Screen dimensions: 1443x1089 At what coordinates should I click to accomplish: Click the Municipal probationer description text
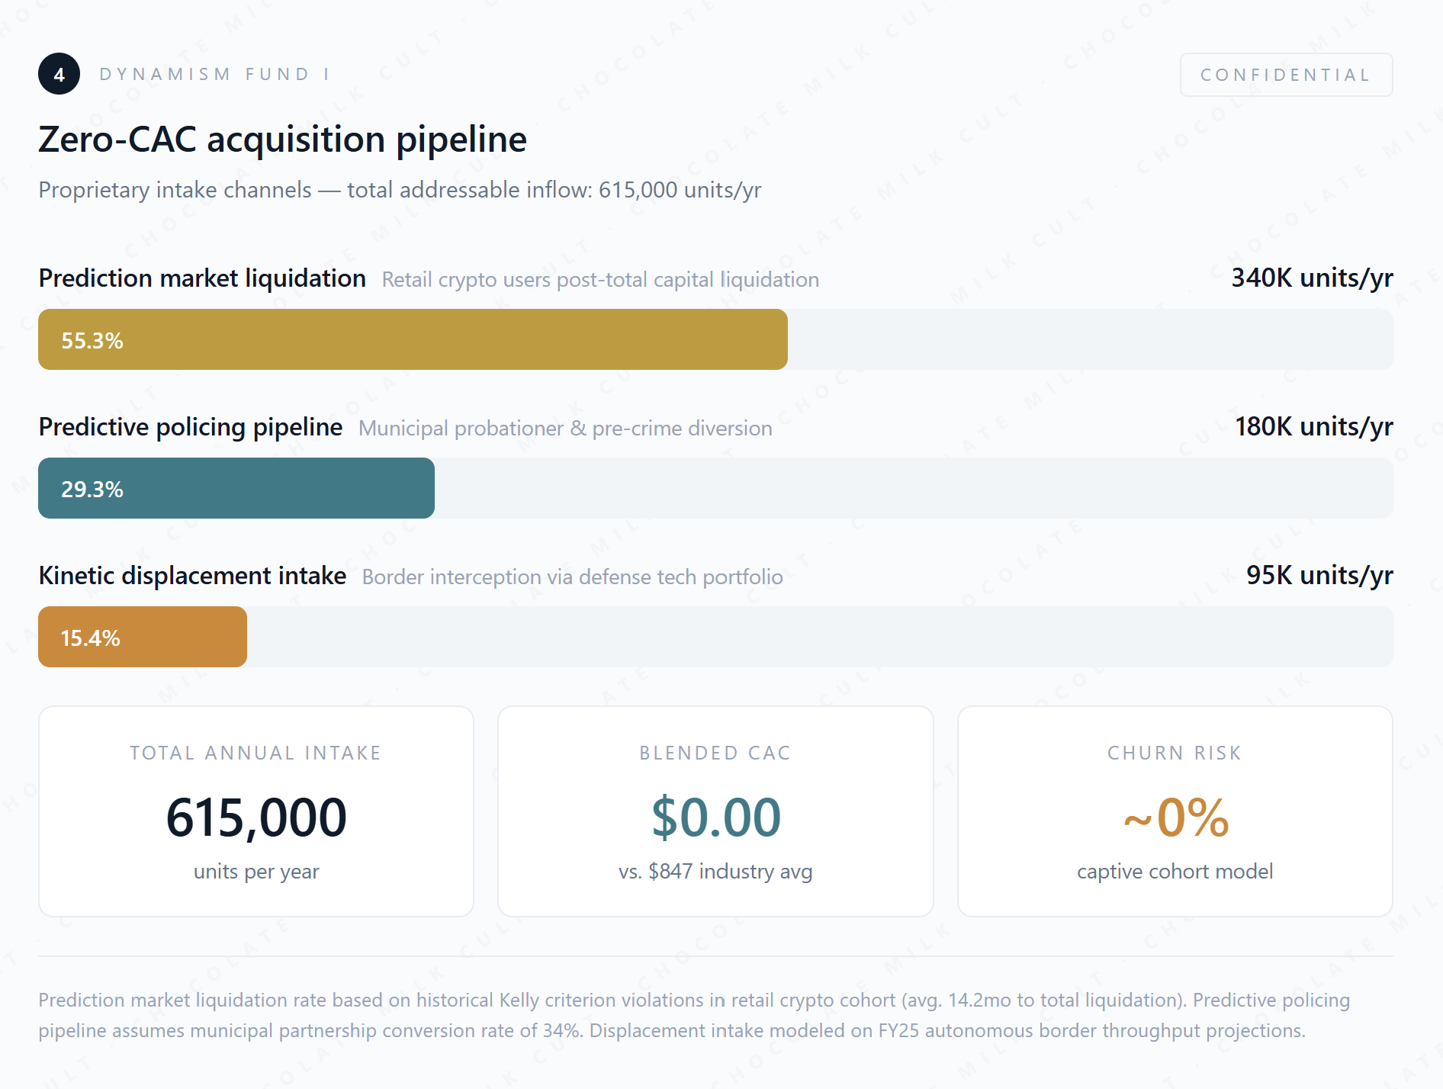565,429
